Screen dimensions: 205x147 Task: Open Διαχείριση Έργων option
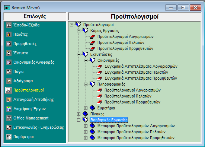29,109
